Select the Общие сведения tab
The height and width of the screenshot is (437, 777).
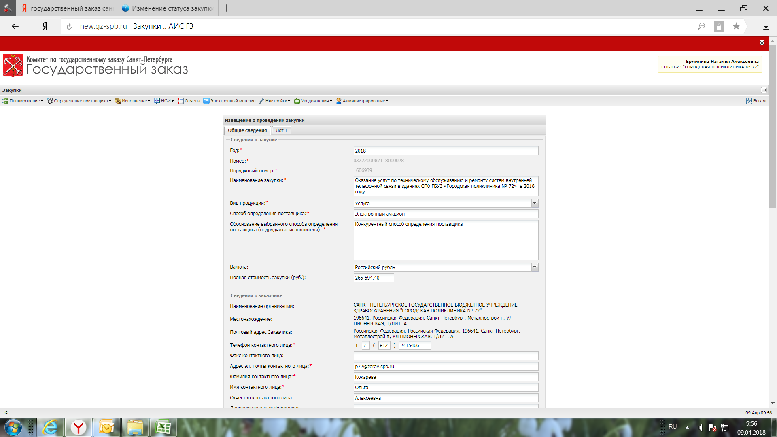click(247, 130)
